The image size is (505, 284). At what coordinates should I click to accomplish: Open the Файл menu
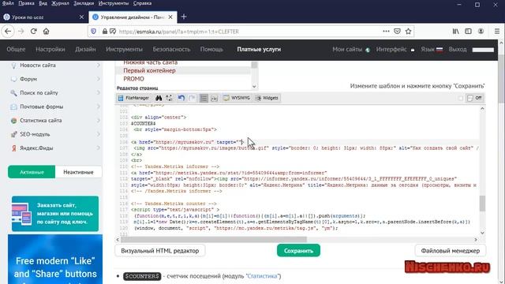(x=8, y=3)
